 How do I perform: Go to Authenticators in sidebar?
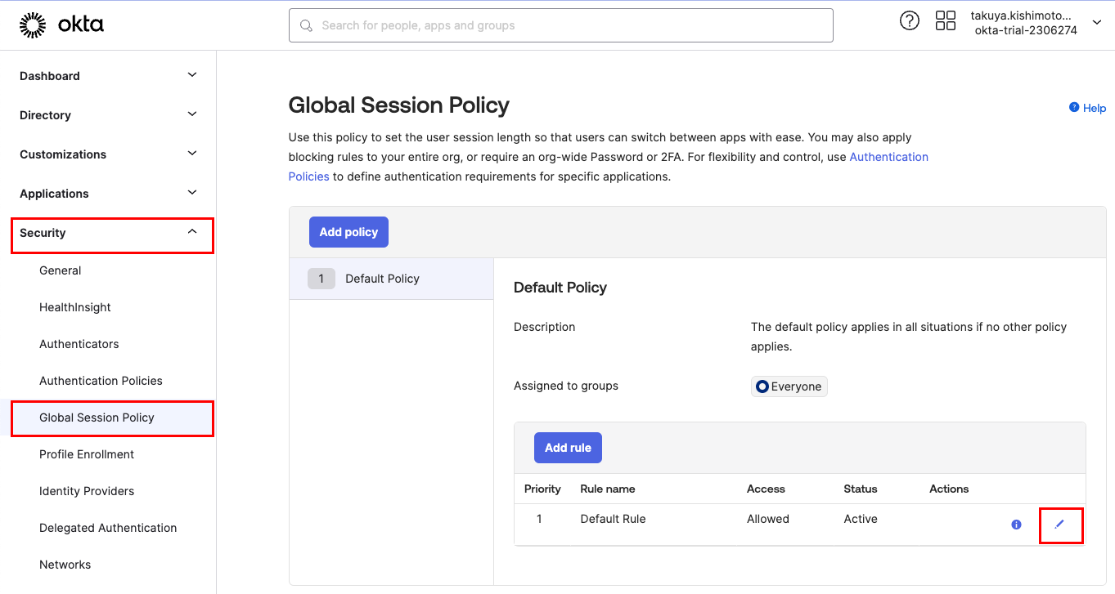(x=79, y=344)
